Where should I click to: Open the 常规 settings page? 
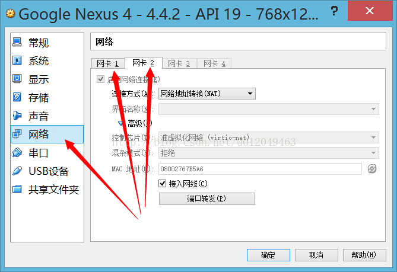(47, 42)
